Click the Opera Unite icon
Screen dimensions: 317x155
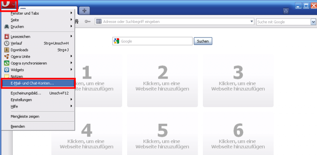pos(7,57)
